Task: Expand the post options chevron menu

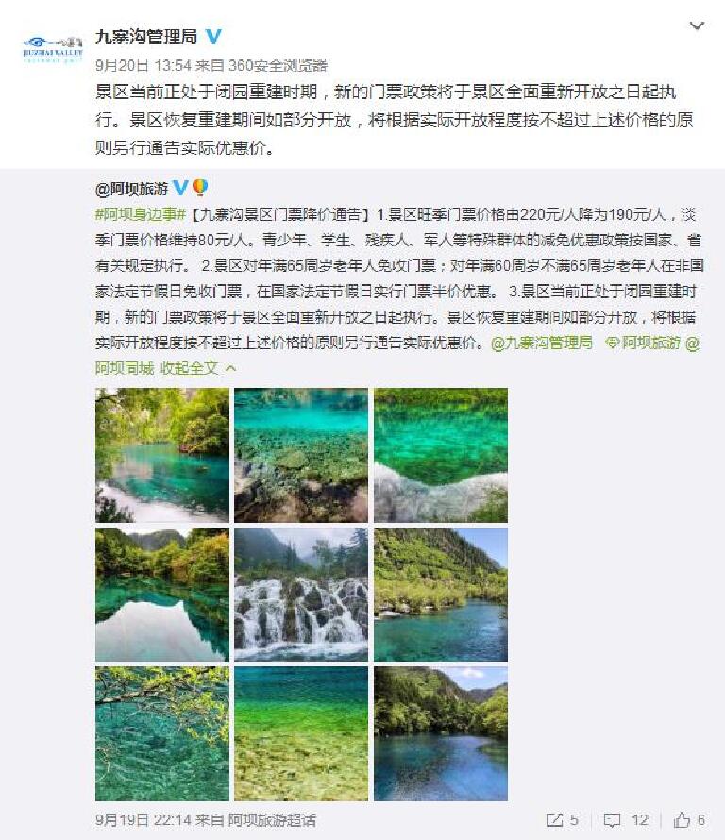Action: [697, 25]
